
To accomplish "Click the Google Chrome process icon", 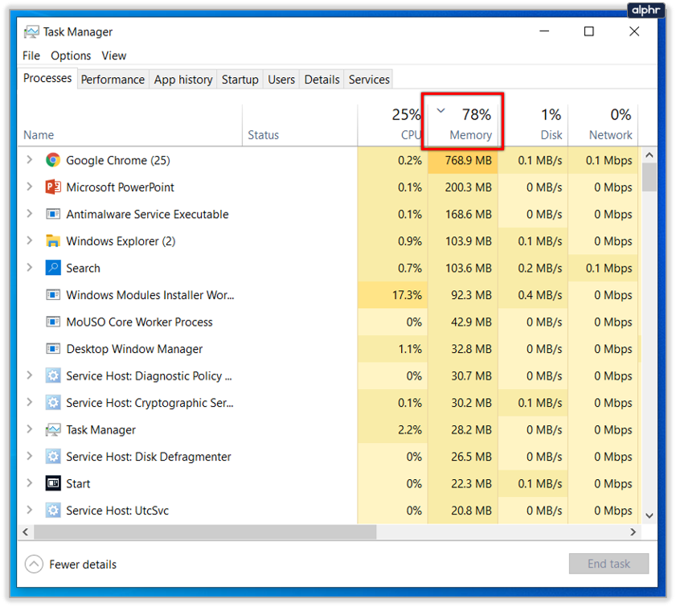I will [x=52, y=160].
